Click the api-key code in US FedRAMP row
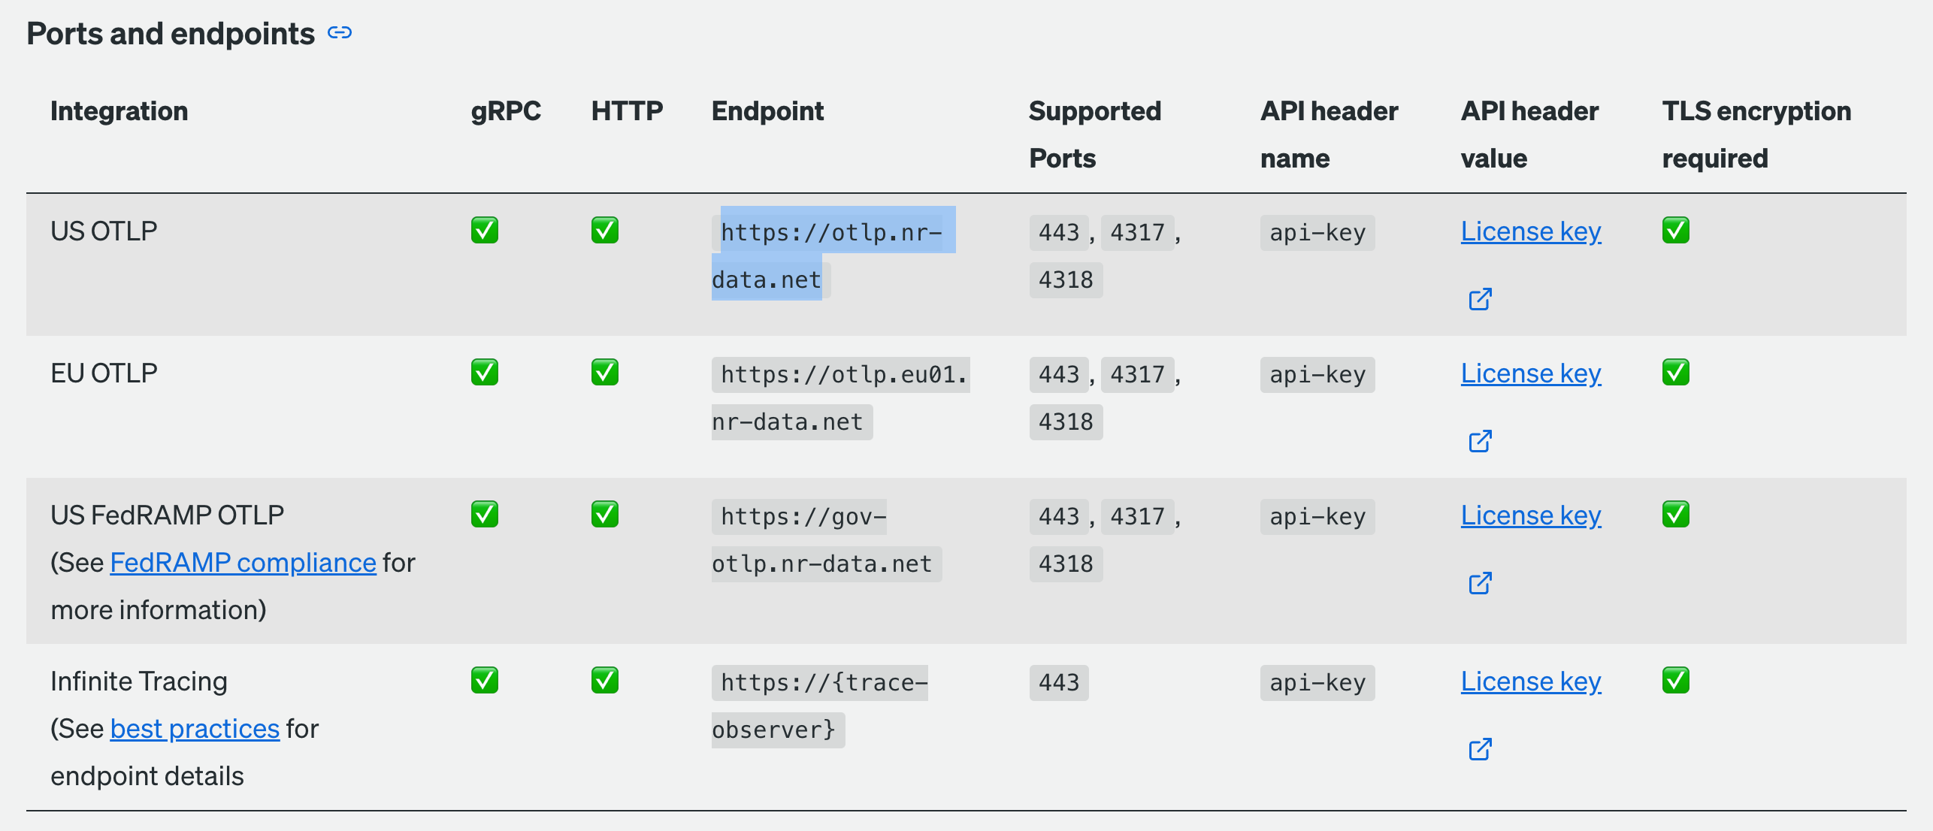 coord(1317,517)
